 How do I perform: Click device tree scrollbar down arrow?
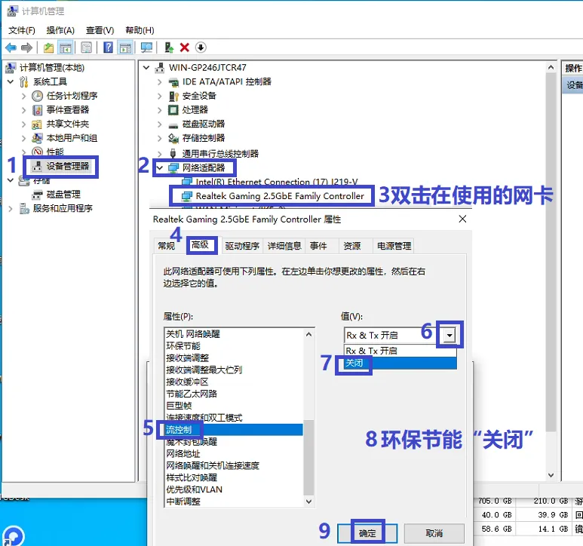(551, 475)
